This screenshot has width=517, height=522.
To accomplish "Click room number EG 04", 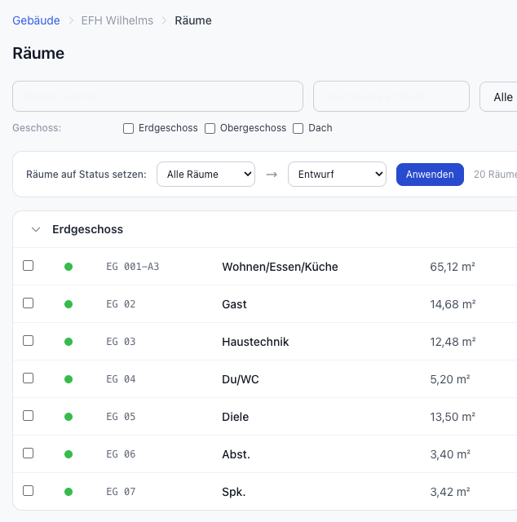I will pyautogui.click(x=121, y=379).
